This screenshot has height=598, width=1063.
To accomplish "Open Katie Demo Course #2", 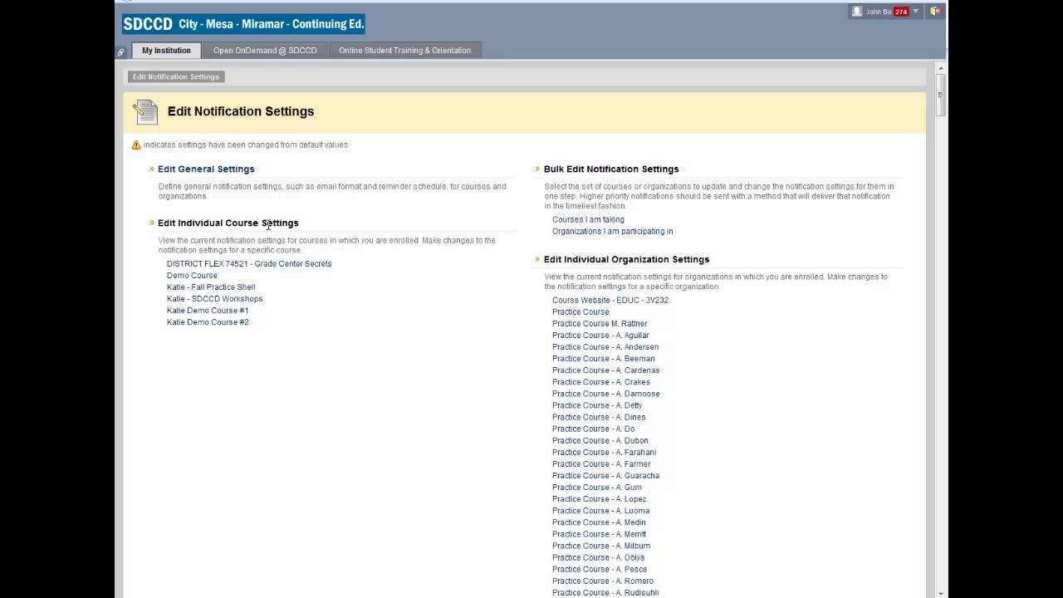I will 208,322.
